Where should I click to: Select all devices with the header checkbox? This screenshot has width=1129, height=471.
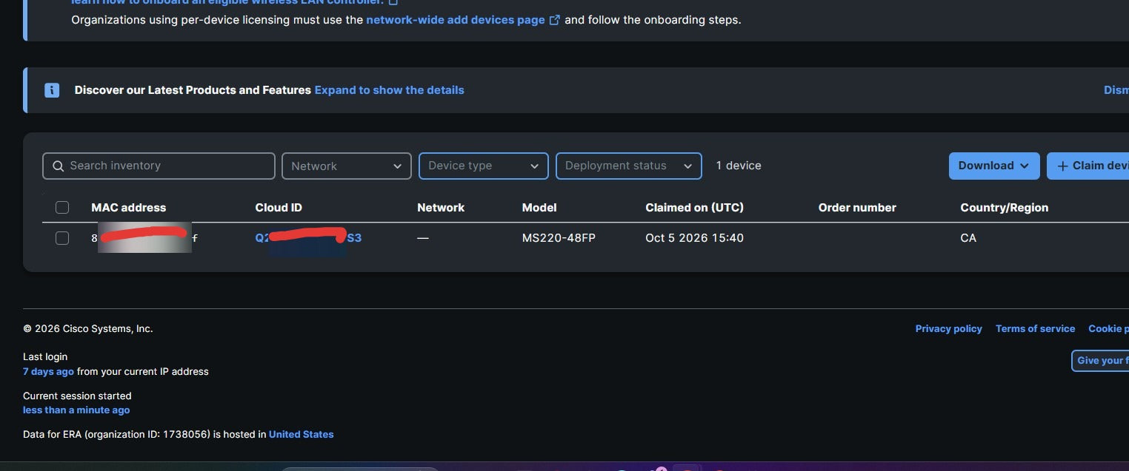pyautogui.click(x=62, y=208)
